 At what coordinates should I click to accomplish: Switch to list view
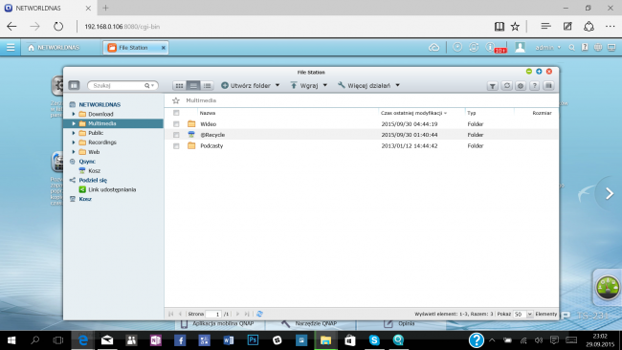click(193, 86)
